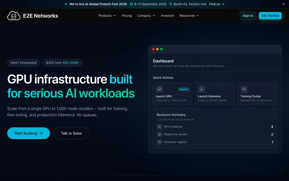Viewport: 289px width, 181px height.
Task: Click the GPU Instances count 4
Action: 272,127
